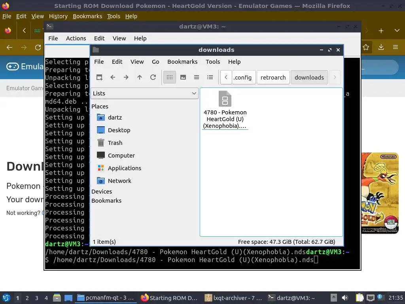Open pcmanfm-qt taskbar entry
Viewport: 405px width, 304px height.
(106, 298)
